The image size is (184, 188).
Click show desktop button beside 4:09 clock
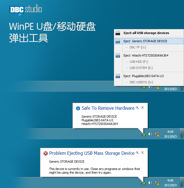(x=182, y=134)
